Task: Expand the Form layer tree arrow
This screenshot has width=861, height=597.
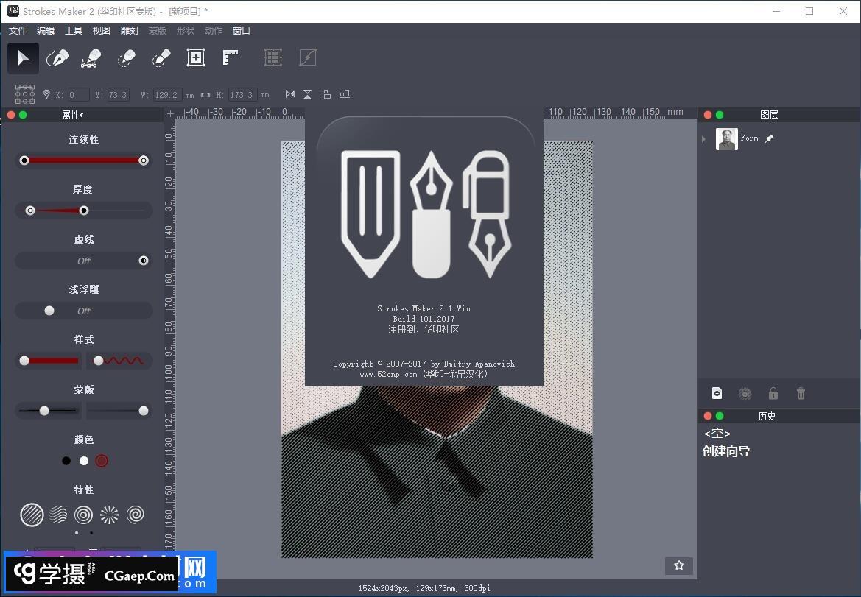Action: pos(704,138)
